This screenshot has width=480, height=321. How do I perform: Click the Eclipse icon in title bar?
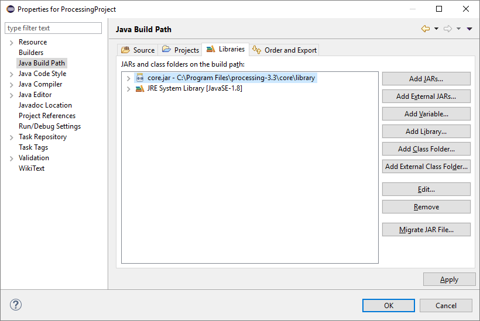[x=11, y=9]
